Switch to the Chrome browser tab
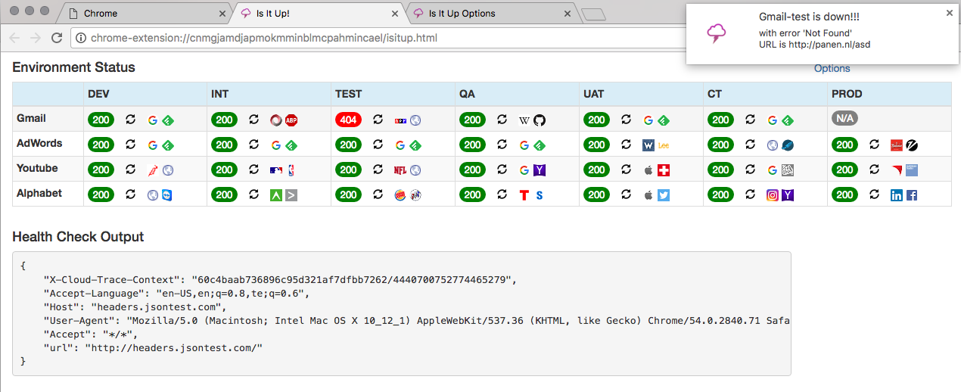 tap(144, 14)
